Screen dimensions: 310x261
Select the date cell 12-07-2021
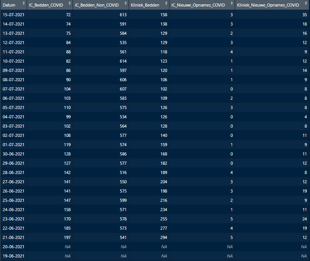(14, 43)
